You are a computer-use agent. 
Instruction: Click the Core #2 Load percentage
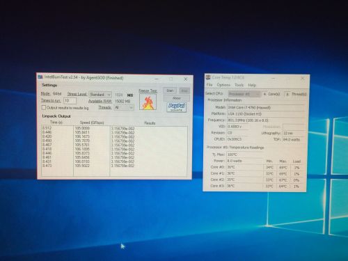tap(296, 180)
